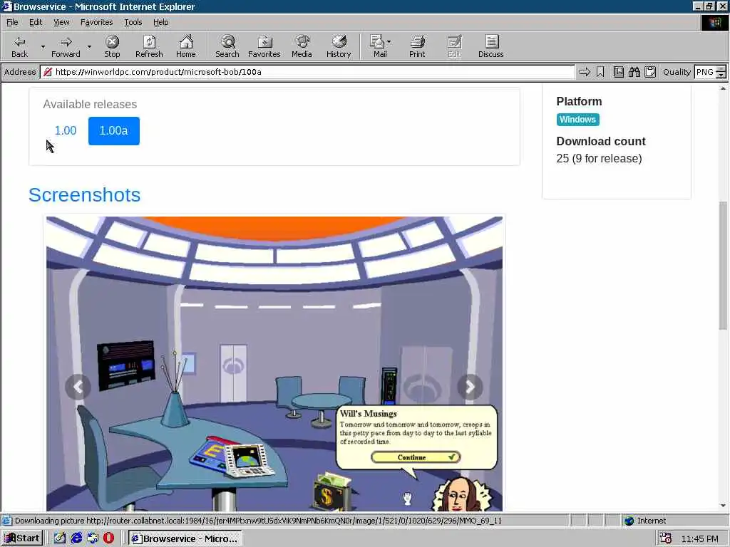Open the View menu
The image size is (730, 547).
[61, 22]
